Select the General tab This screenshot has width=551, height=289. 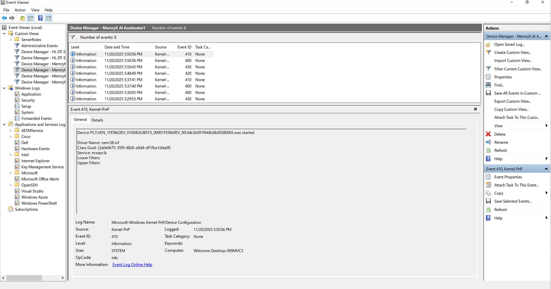pyautogui.click(x=80, y=119)
